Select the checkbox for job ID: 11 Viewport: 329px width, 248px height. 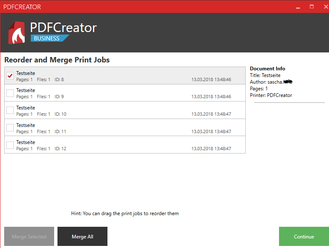tap(10, 127)
